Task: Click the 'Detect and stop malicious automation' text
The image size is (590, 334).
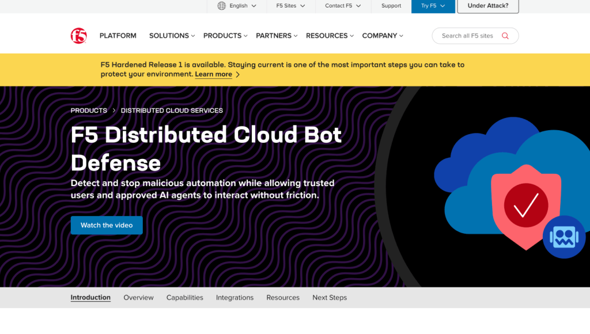Action: tap(202, 189)
